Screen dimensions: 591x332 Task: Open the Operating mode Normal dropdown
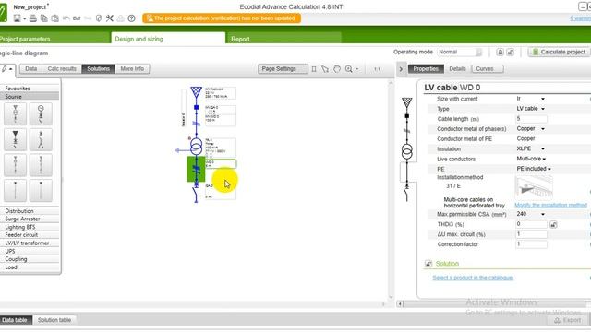460,53
